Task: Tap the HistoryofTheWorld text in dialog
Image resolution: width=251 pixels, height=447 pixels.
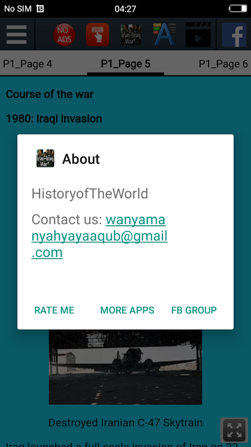Action: pos(90,194)
